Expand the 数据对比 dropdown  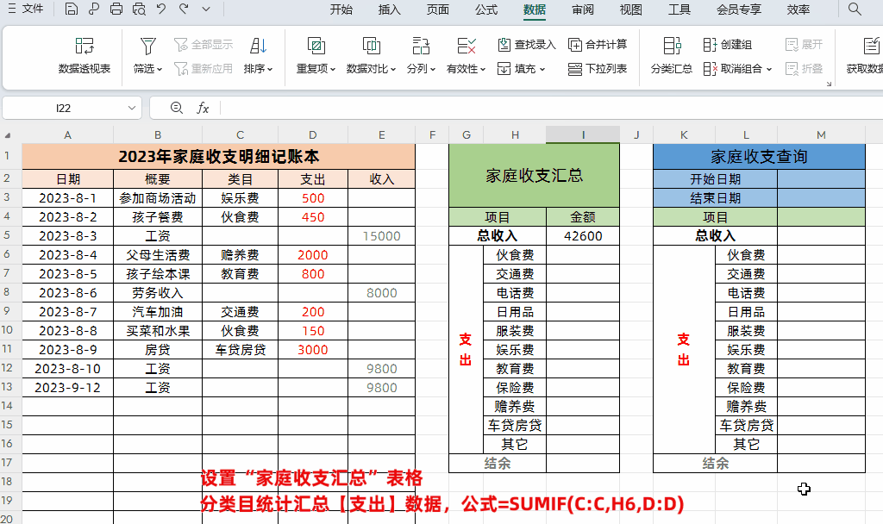tap(393, 69)
